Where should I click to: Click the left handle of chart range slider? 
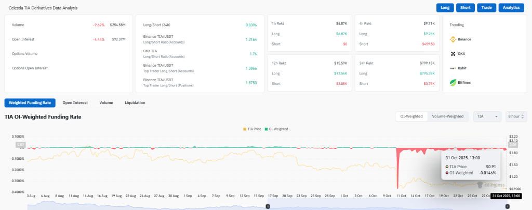[268, 206]
